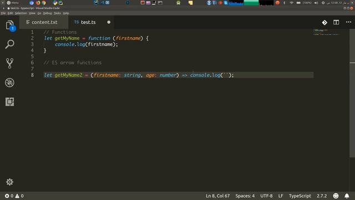
Task: Launch Firefox from the top panel
Action: point(38,3)
